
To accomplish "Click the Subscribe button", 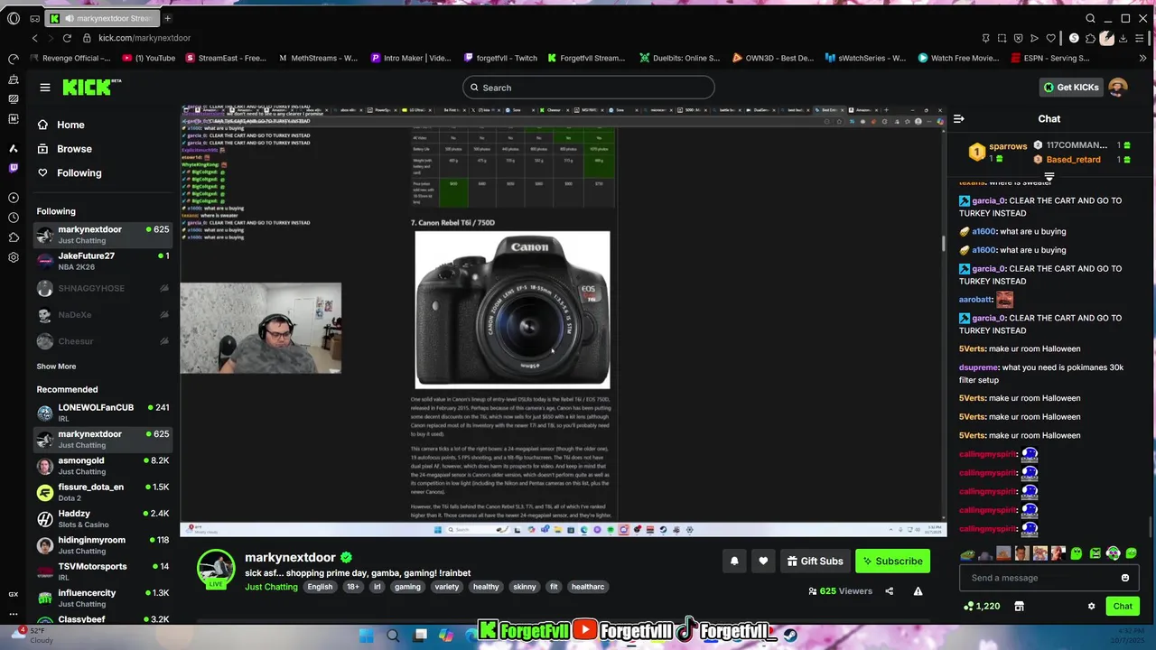I will pyautogui.click(x=892, y=561).
